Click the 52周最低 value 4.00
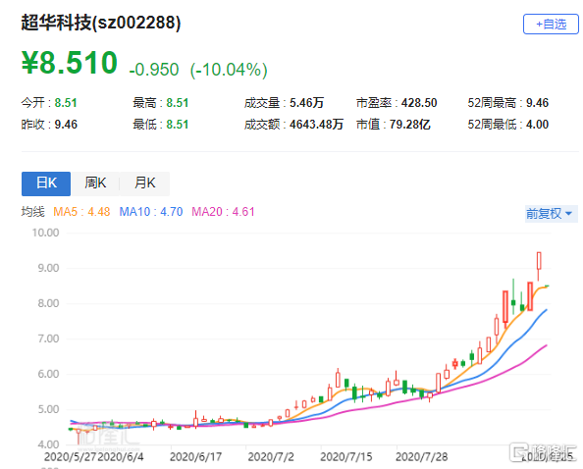Screen dimensions: 583x469 537,125
